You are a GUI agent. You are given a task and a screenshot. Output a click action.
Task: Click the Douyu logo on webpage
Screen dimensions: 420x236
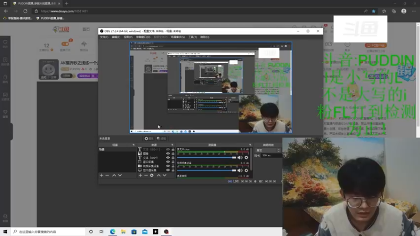[61, 29]
